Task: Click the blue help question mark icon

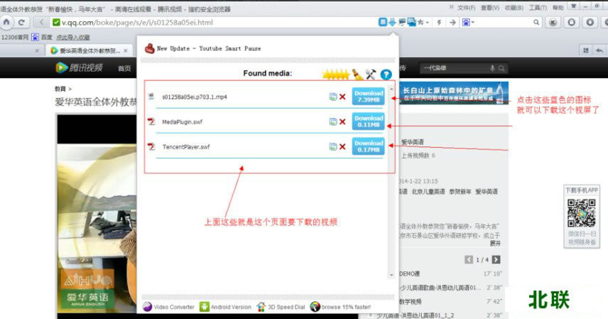Action: (386, 74)
